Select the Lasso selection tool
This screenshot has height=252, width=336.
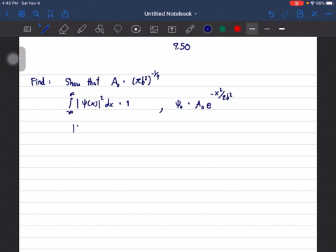(118, 29)
